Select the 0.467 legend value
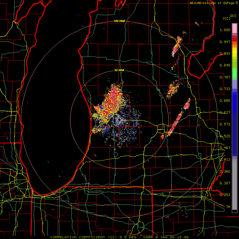Image resolution: width=239 pixels, height=239 pixels. tap(225, 148)
